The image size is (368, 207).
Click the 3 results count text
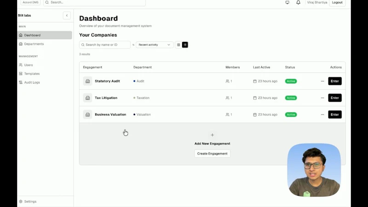point(85,54)
